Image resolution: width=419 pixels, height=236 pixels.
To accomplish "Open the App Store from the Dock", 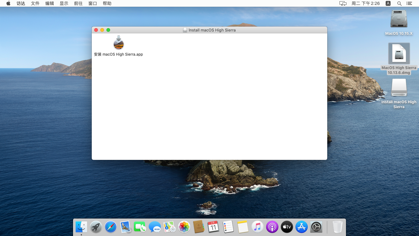I will pyautogui.click(x=301, y=227).
